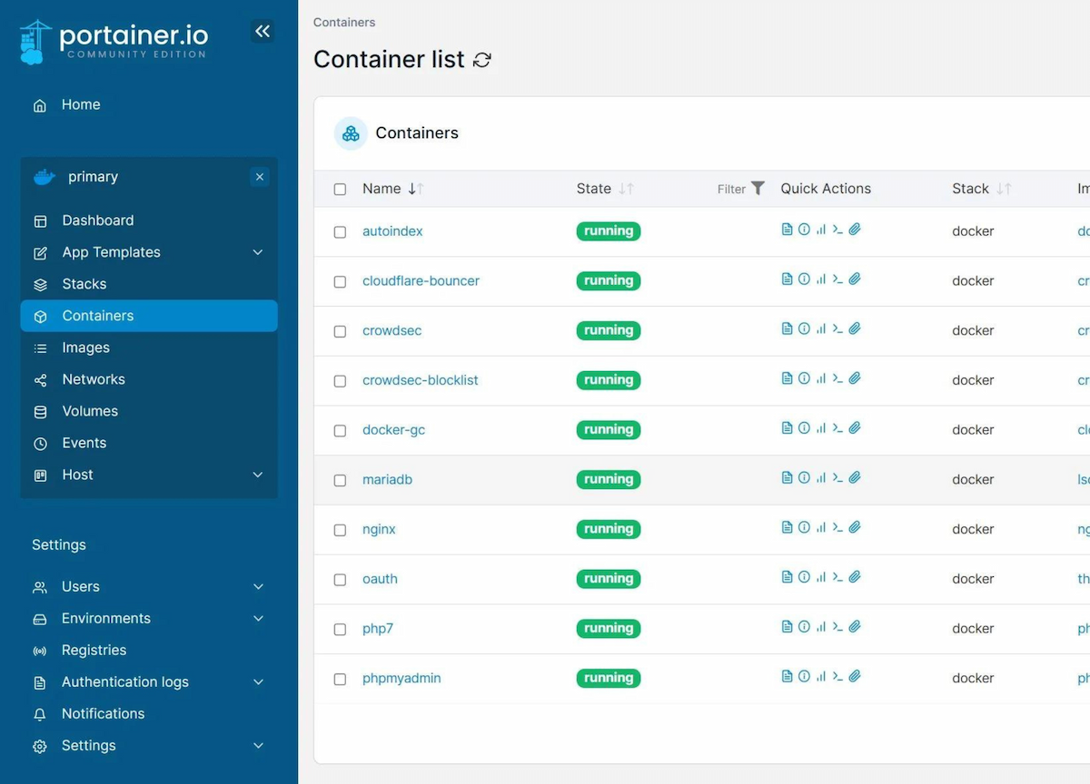This screenshot has width=1090, height=784.
Task: Open stats icon for nginx container
Action: point(821,527)
